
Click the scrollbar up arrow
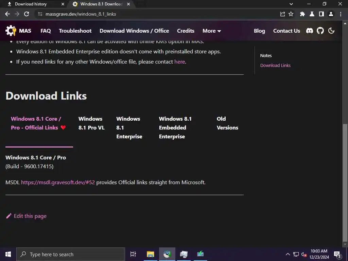[345, 23]
